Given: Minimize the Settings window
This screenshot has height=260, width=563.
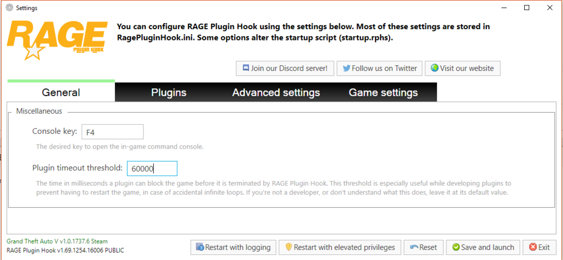Looking at the screenshot, I should point(501,8).
